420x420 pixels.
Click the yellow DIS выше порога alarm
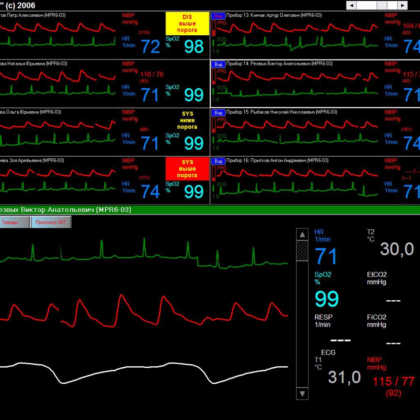(x=187, y=24)
